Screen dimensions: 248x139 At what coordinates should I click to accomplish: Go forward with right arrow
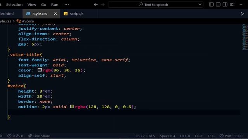pos(103,5)
